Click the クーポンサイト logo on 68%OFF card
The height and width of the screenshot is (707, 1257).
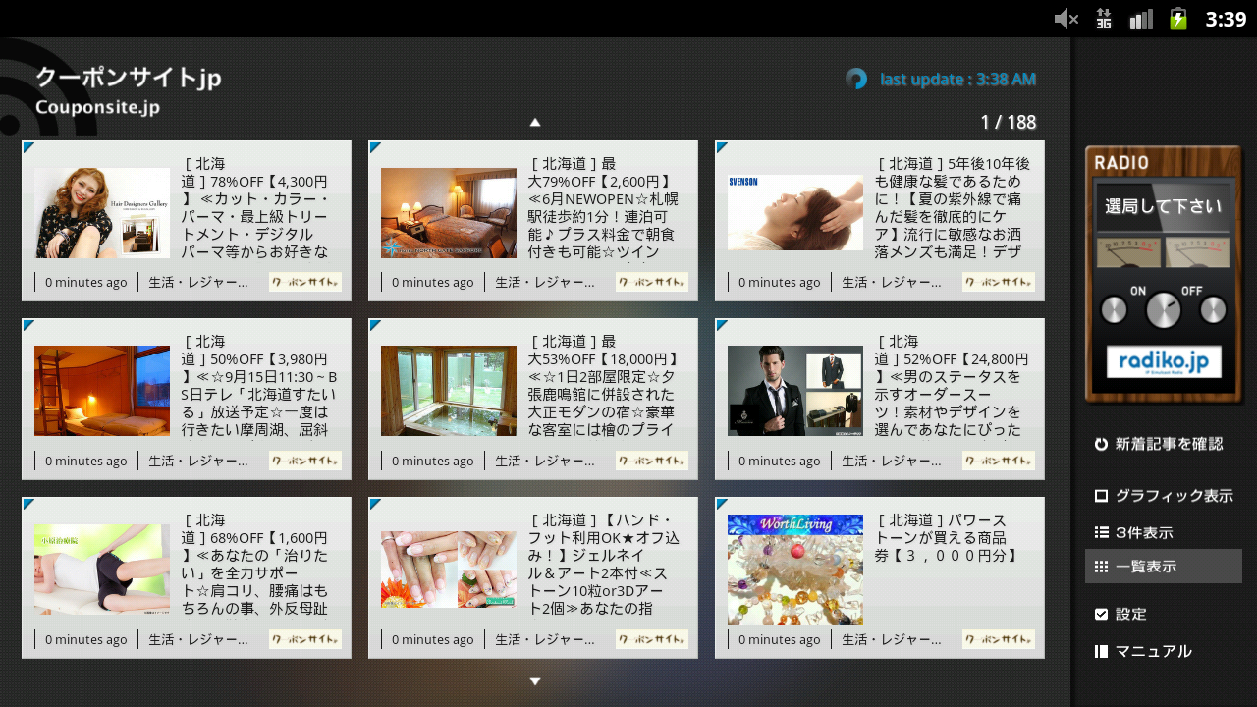[305, 639]
